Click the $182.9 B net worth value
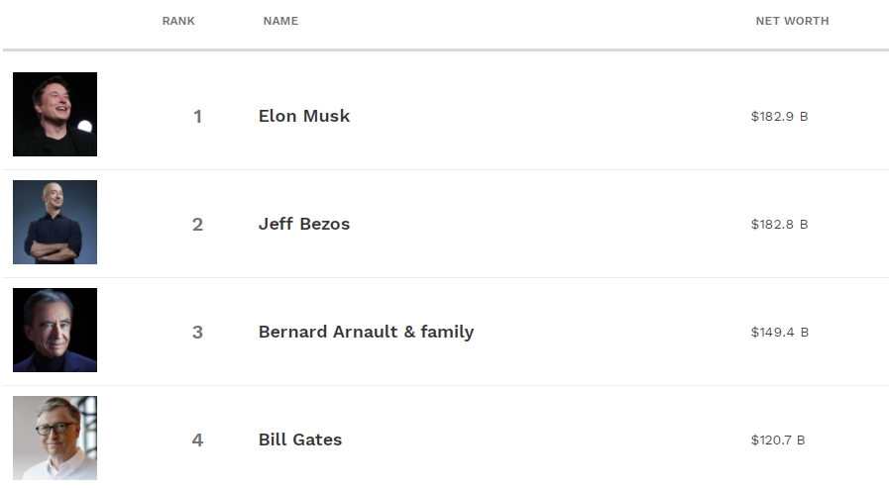This screenshot has height=488, width=889. click(779, 117)
